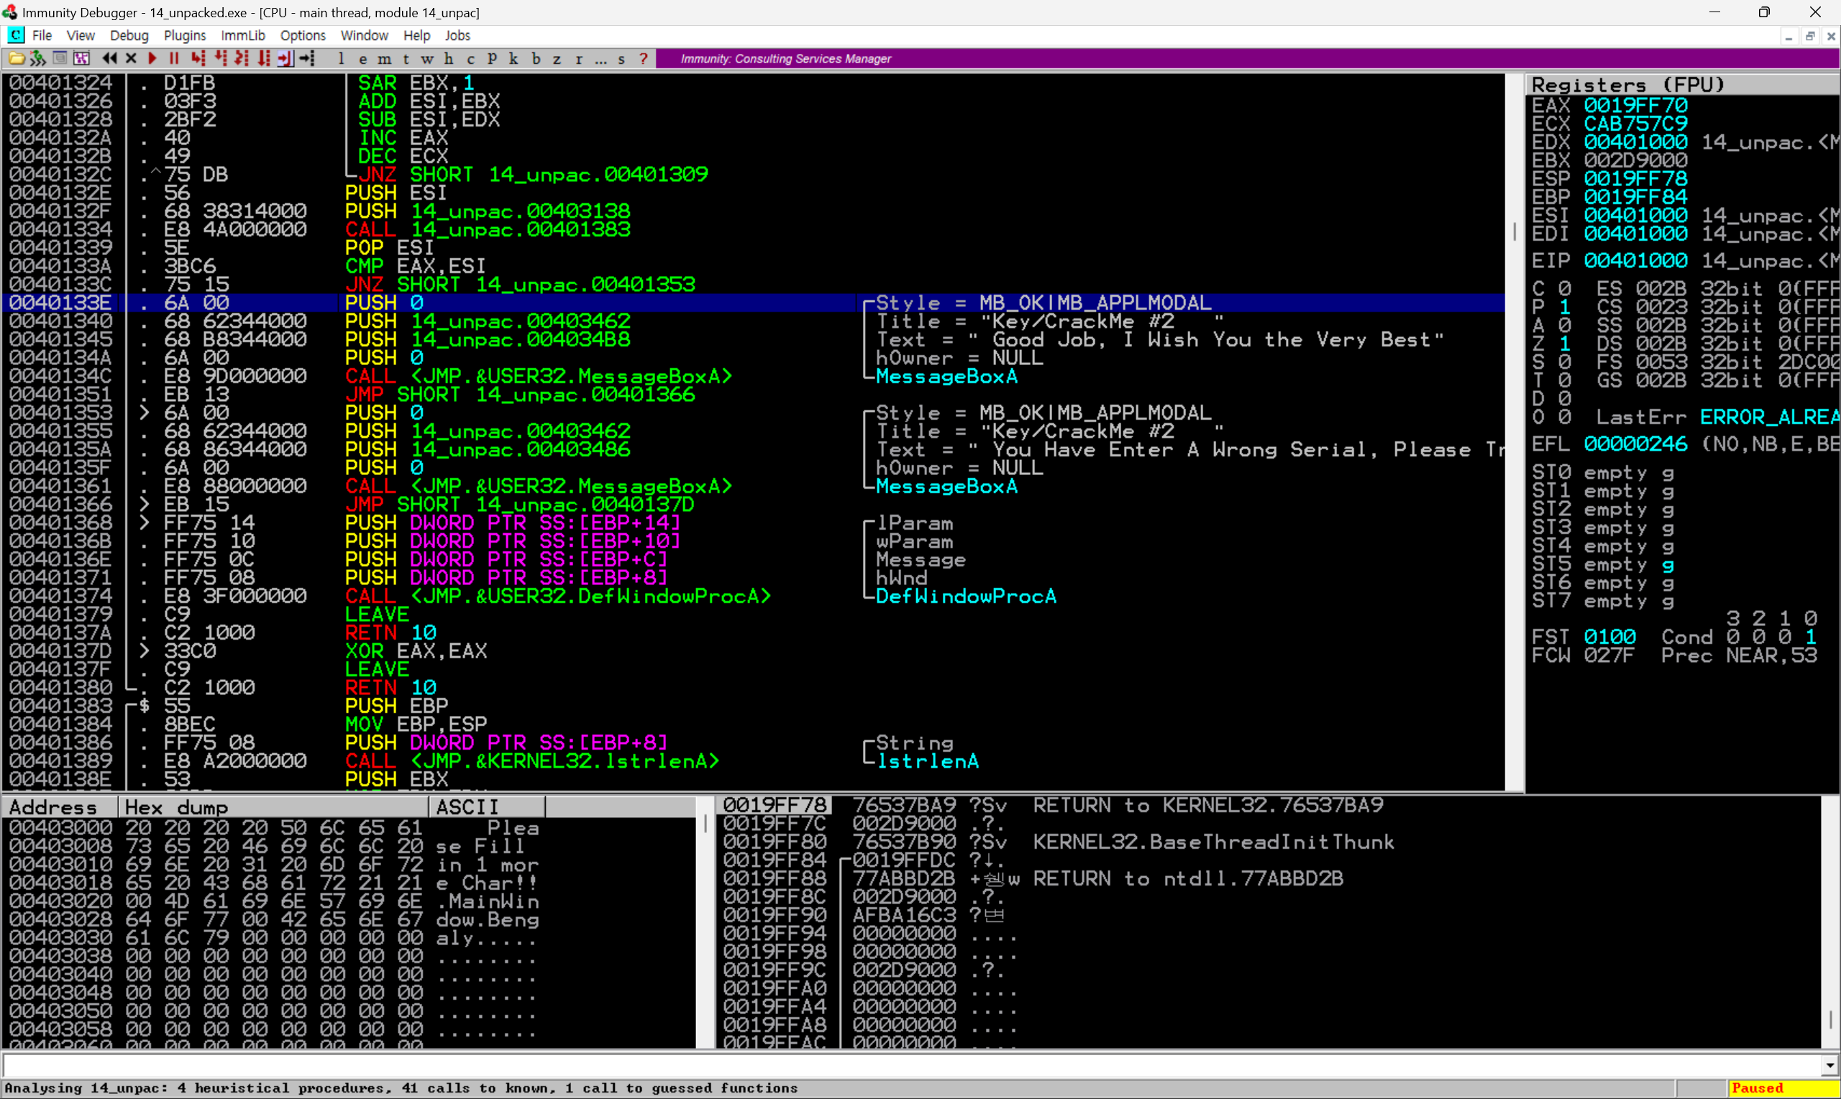Open Memory map with 'm' button
Image resolution: width=1841 pixels, height=1099 pixels.
pyautogui.click(x=384, y=58)
